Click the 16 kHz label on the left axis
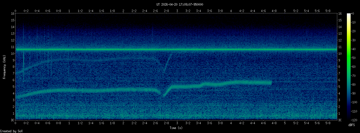 click(x=13, y=14)
